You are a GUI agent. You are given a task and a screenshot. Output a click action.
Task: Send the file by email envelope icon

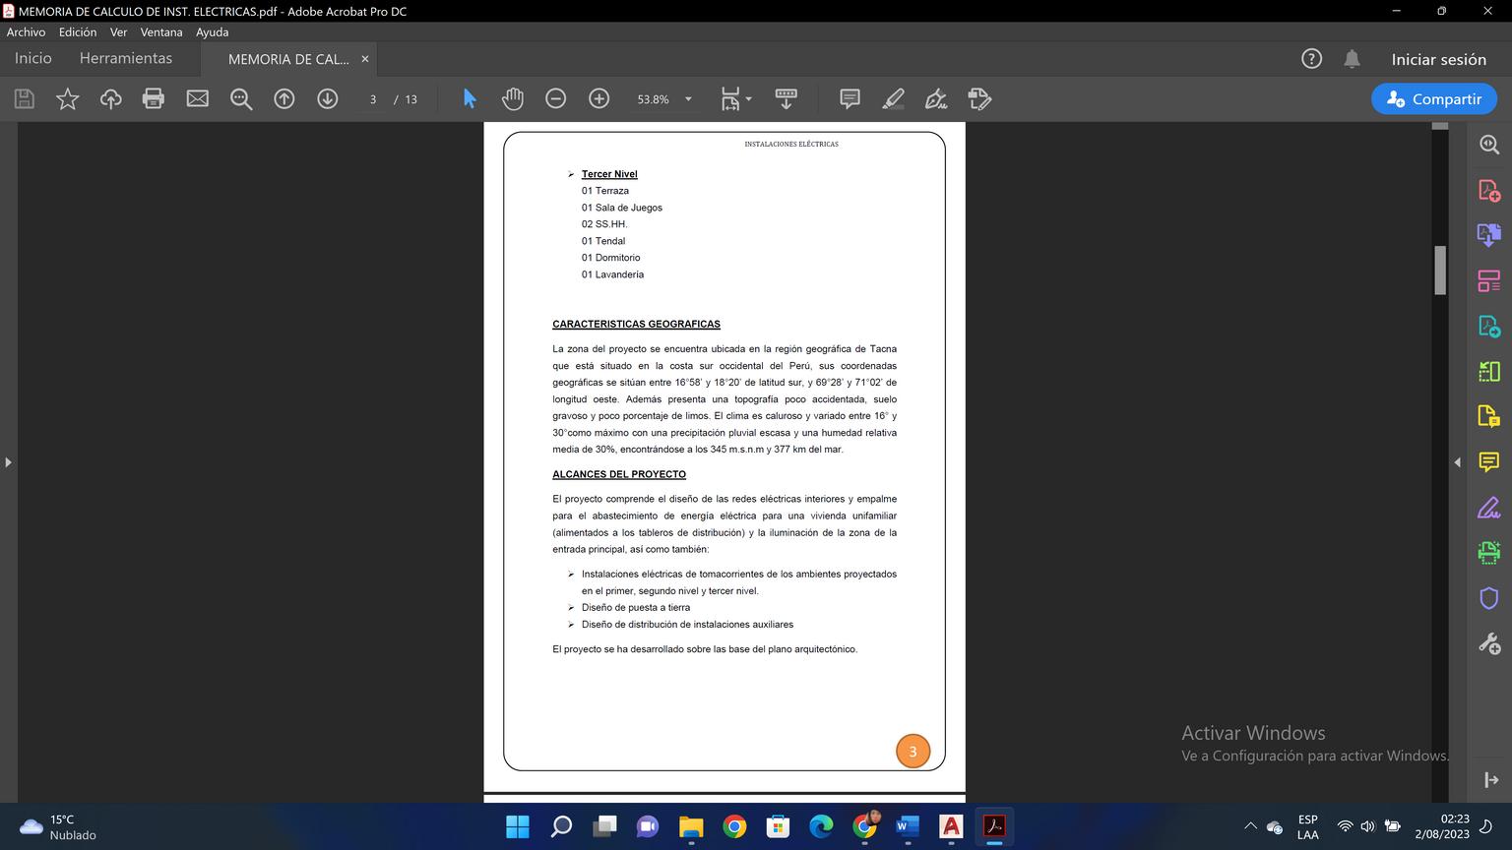(x=198, y=98)
